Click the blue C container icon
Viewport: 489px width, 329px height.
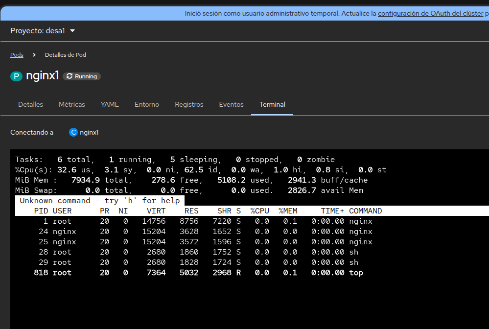pos(73,132)
